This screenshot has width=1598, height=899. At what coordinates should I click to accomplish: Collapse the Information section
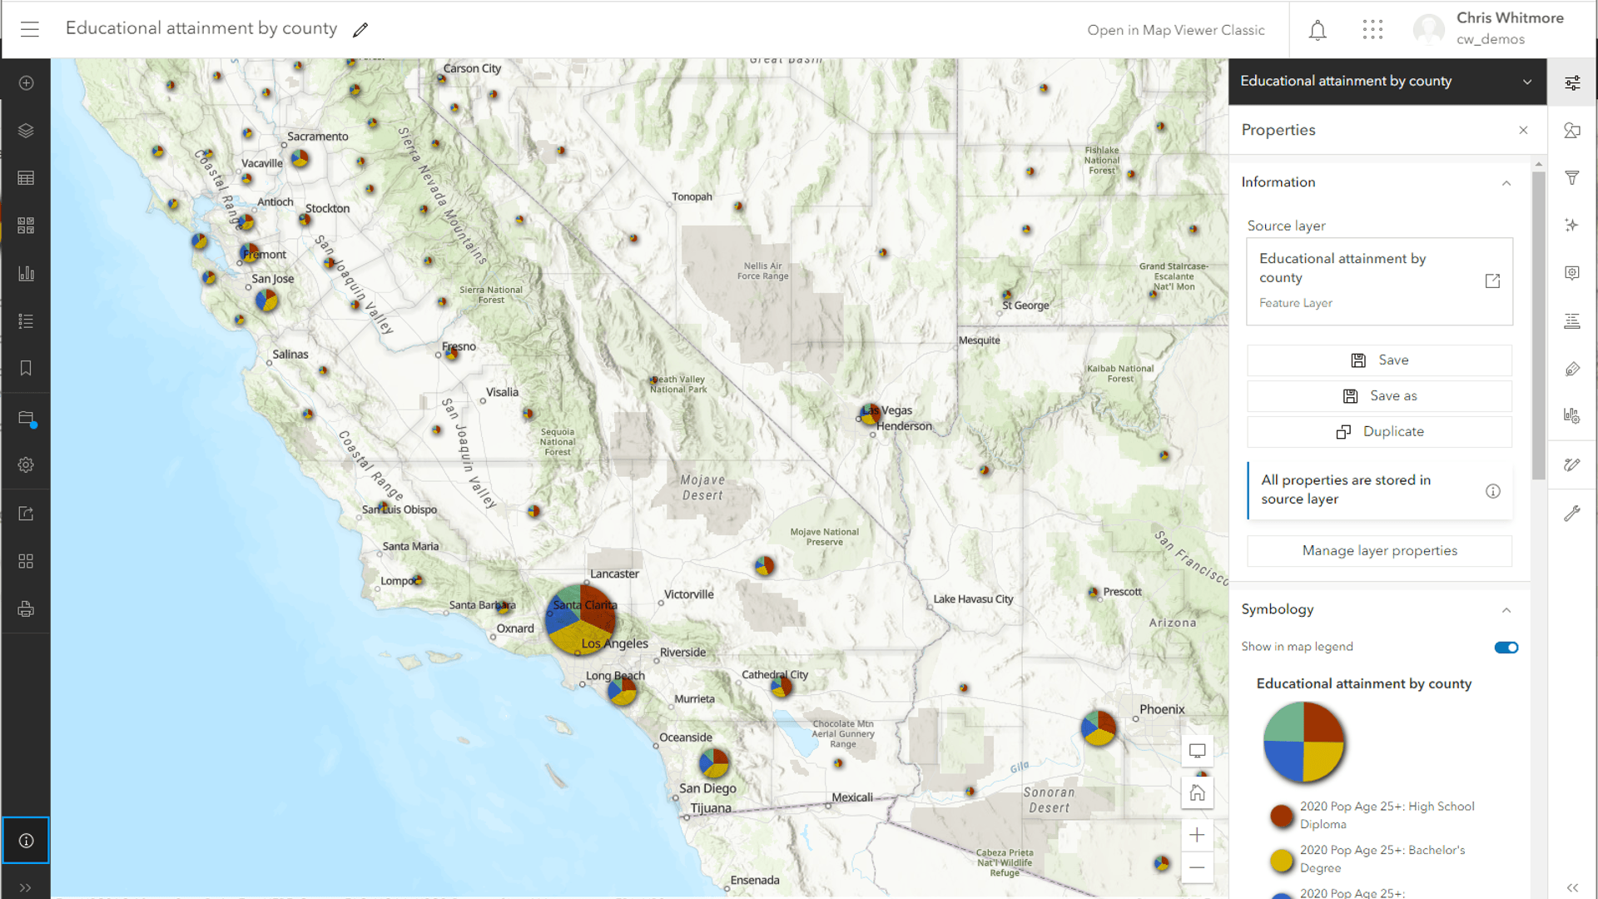click(1506, 182)
